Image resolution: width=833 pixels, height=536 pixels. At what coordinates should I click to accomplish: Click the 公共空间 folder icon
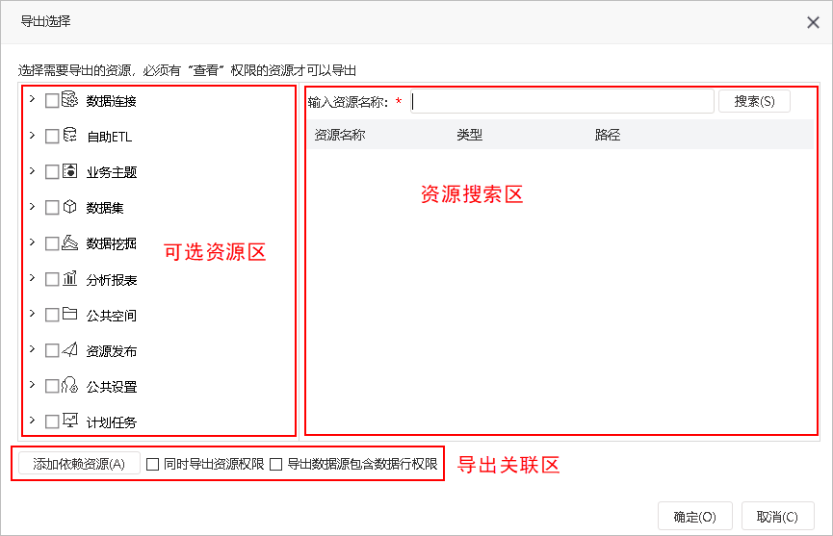69,313
